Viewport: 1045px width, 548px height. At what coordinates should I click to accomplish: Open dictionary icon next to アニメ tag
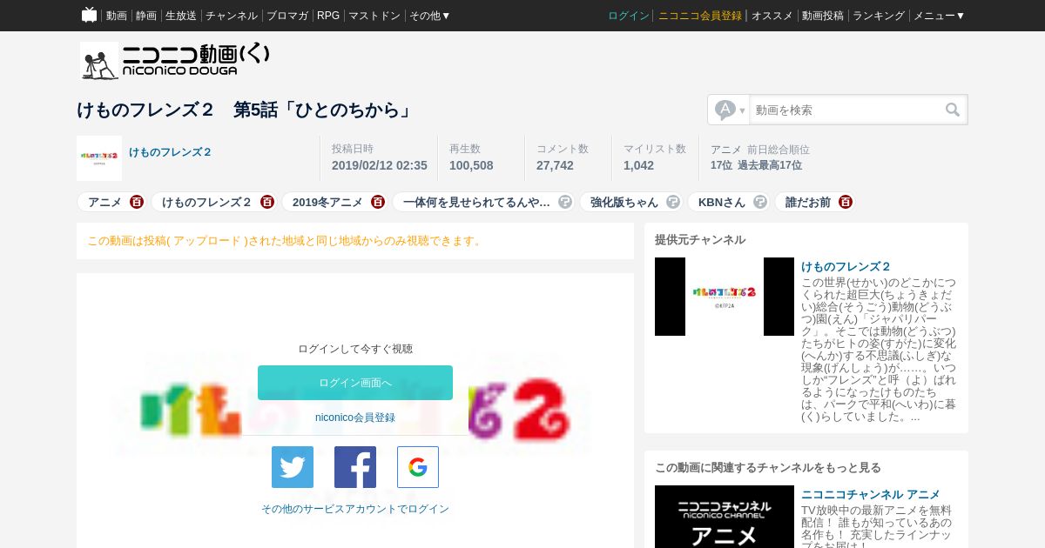(137, 202)
